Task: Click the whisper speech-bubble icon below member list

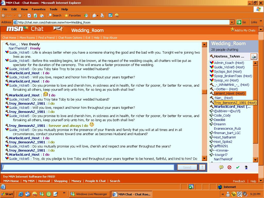Action: 221,167
